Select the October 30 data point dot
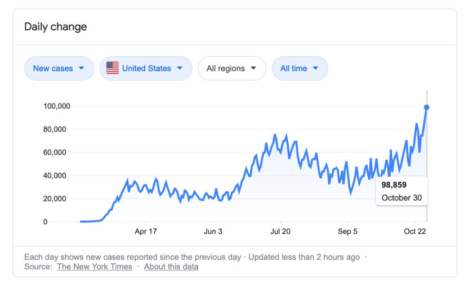The image size is (473, 284). [427, 107]
